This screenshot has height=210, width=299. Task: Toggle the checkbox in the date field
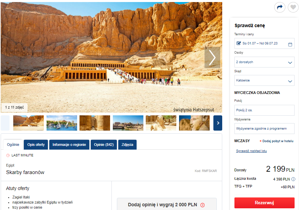[239, 43]
